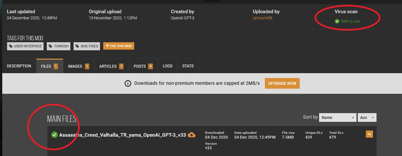Click the green Safe to use checkmark icon
Viewport: 402px width, 156px height.
pos(337,21)
